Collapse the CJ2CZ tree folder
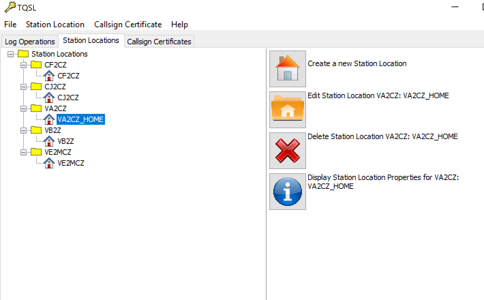 [24, 87]
